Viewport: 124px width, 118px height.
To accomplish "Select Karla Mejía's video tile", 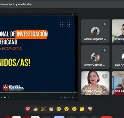I will tap(95, 83).
